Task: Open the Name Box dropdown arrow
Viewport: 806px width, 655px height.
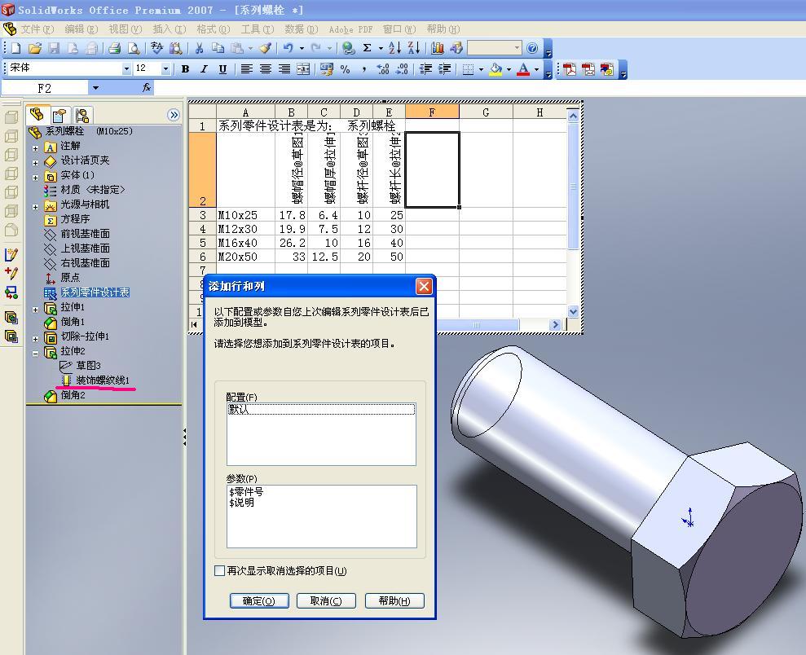Action: pos(95,88)
